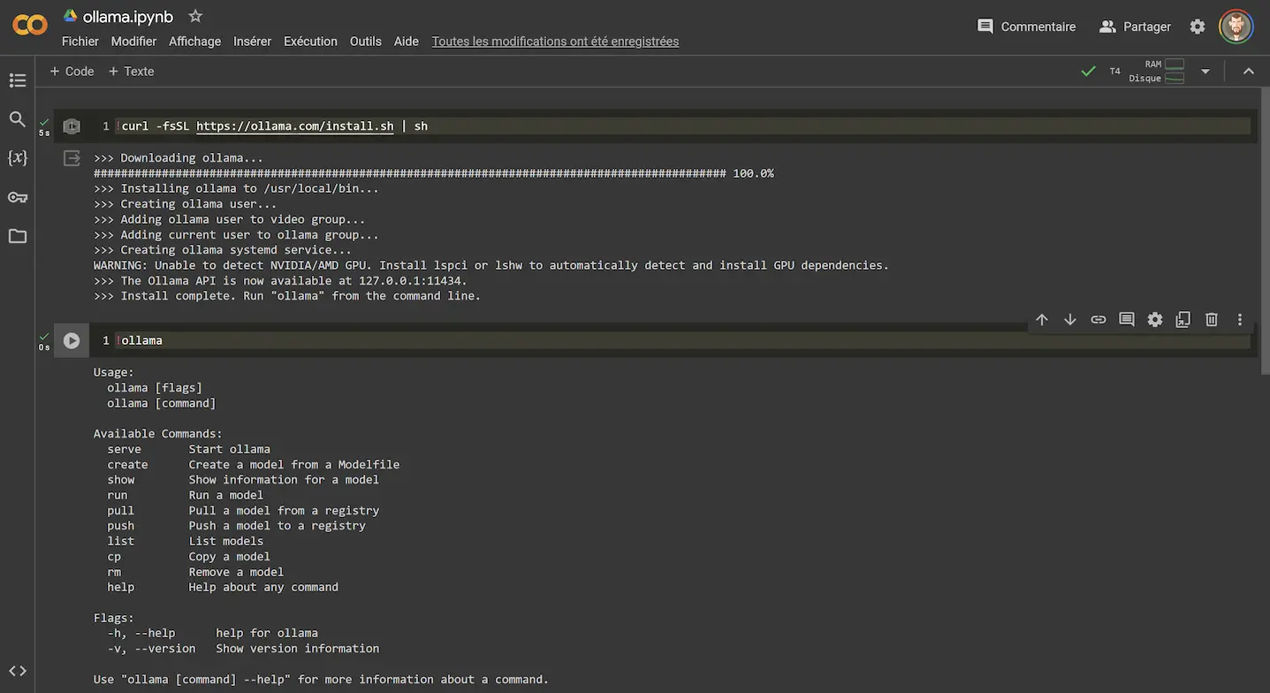Open cell editor settings gear
Image resolution: width=1270 pixels, height=693 pixels.
[1155, 320]
